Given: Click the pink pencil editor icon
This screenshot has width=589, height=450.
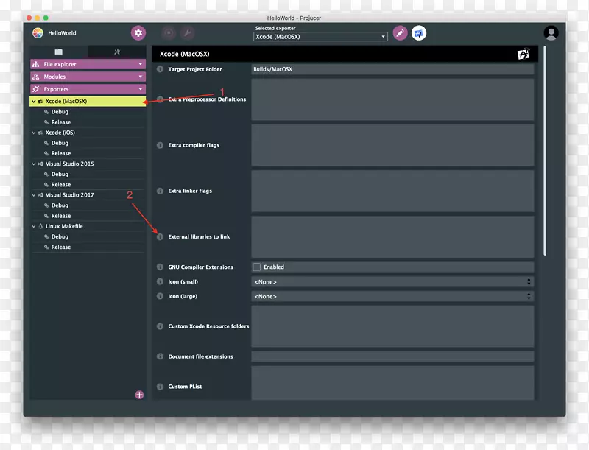Looking at the screenshot, I should tap(400, 33).
